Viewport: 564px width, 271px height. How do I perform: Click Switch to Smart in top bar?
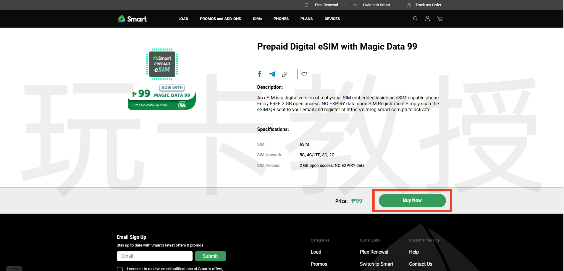point(376,5)
